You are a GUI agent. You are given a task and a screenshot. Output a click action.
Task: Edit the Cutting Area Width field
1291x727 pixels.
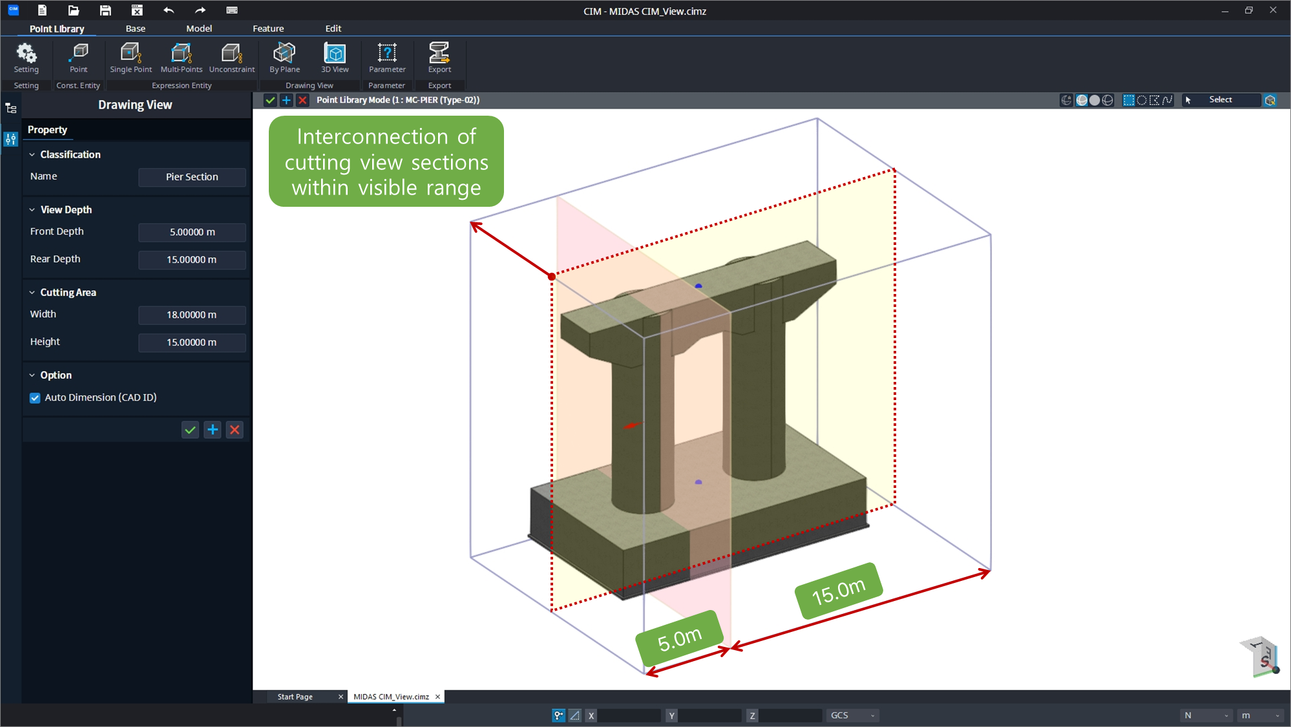[192, 315]
